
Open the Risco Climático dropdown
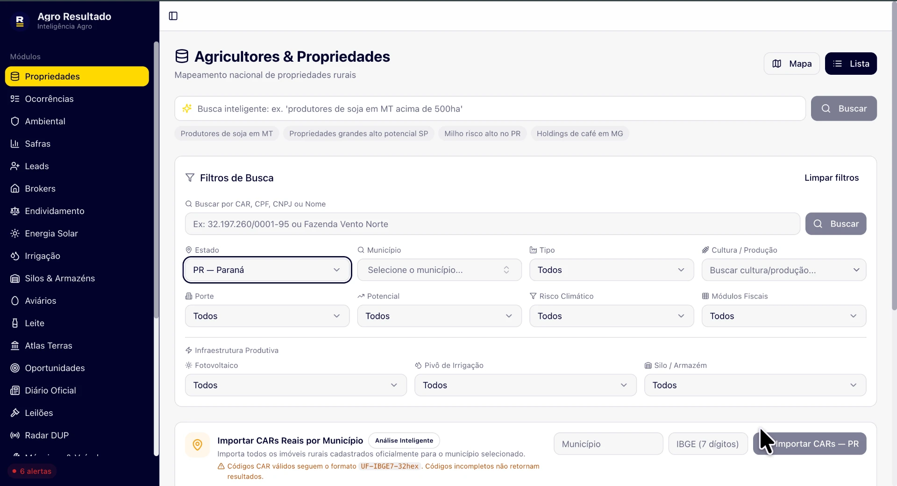point(612,316)
